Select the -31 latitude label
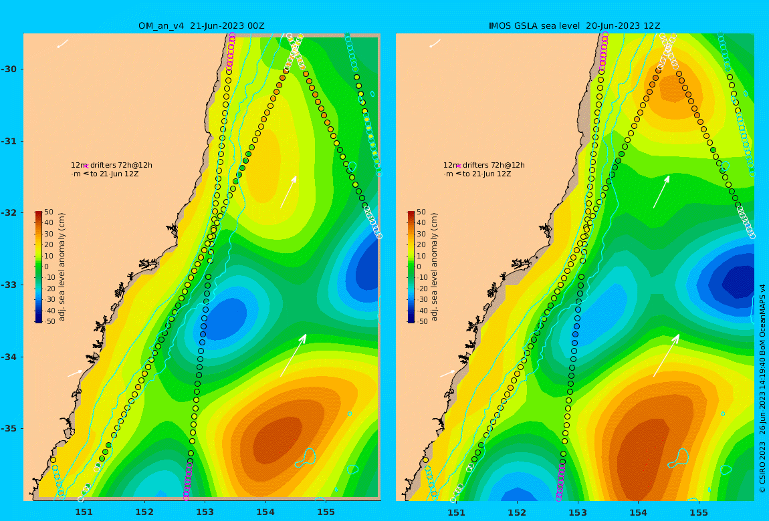 click(9, 141)
